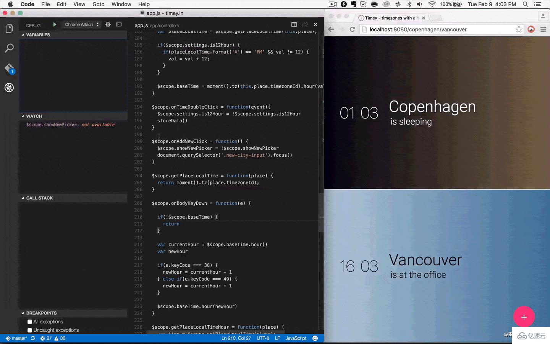The image size is (550, 344).
Task: Click the Chrome user profile icon
Action: [543, 16]
